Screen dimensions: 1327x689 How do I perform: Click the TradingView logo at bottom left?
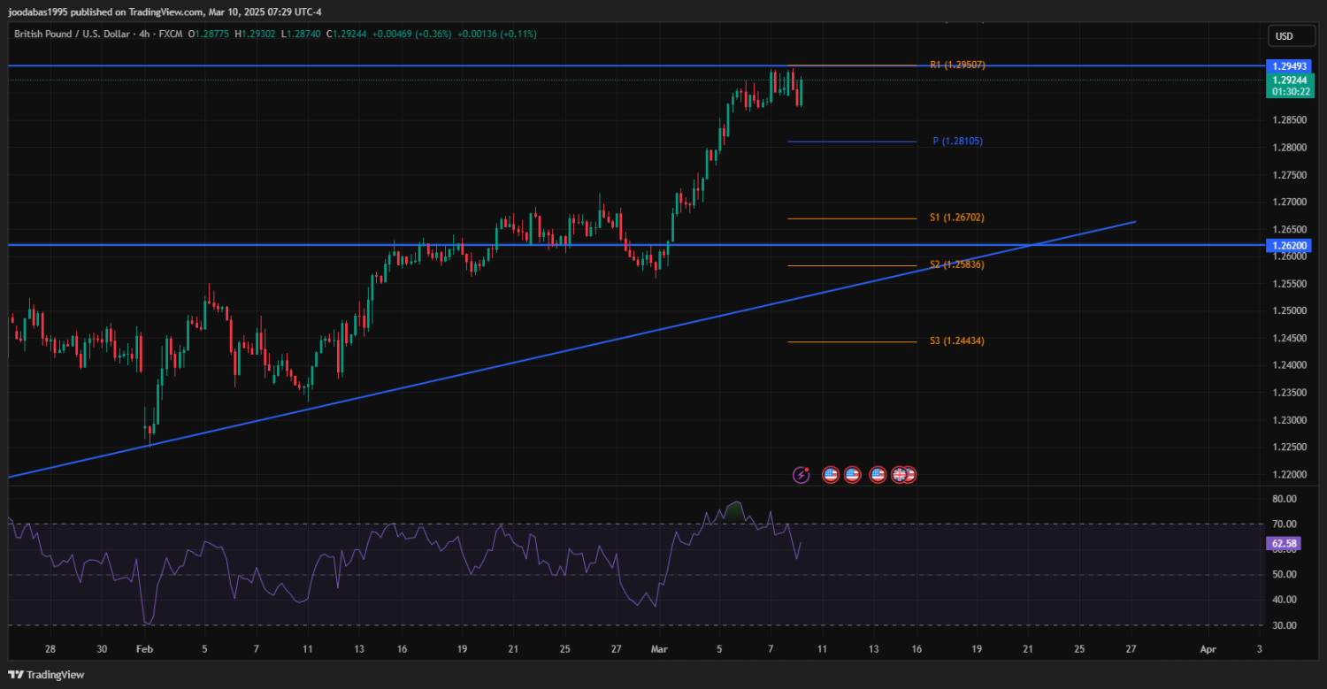pos(43,675)
